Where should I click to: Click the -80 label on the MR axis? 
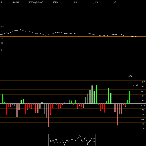pos(142,124)
